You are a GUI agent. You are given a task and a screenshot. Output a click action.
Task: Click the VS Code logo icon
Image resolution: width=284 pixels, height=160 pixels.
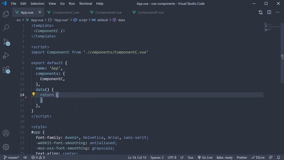(4, 4)
